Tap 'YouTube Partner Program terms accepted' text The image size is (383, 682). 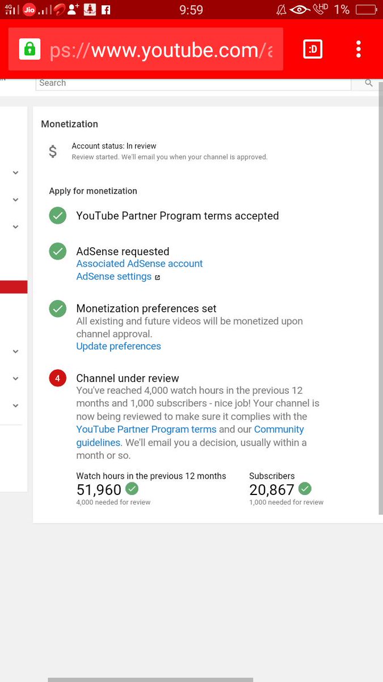pos(178,216)
